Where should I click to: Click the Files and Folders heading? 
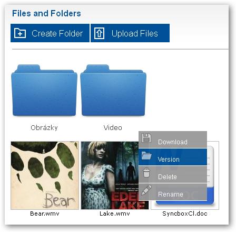pos(46,13)
